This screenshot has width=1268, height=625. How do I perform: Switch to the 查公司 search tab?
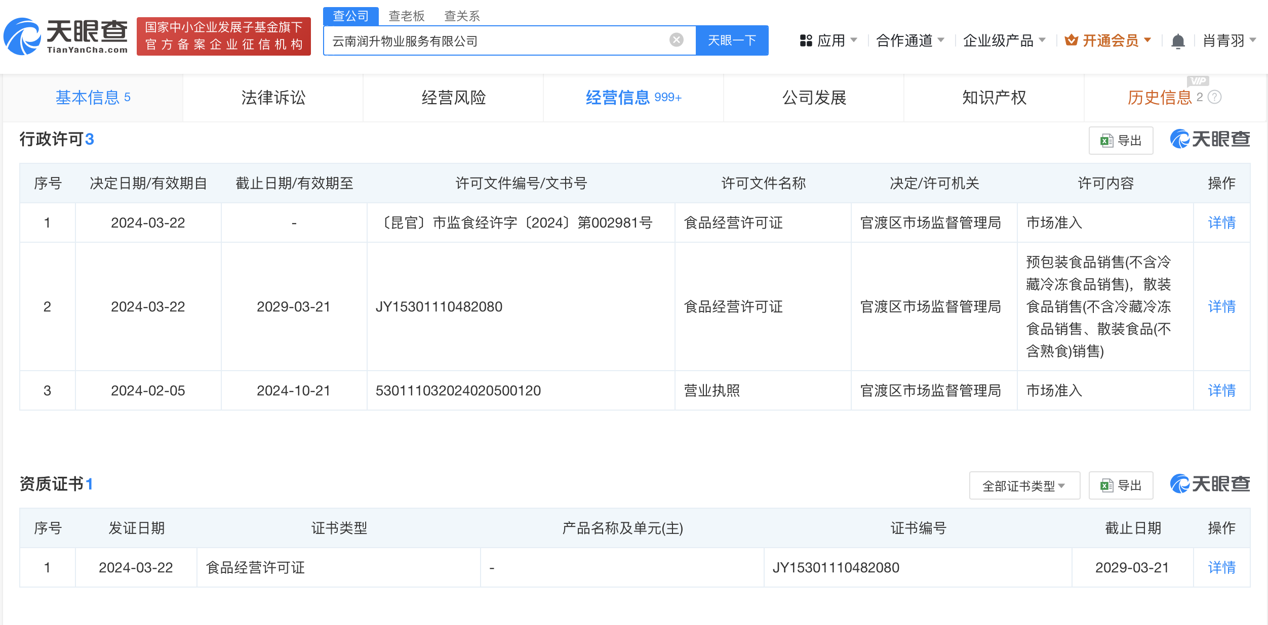351,16
